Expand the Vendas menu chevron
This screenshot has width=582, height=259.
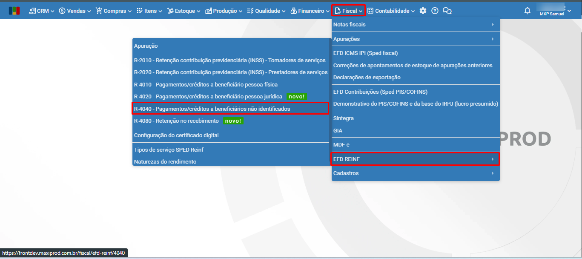click(x=89, y=11)
